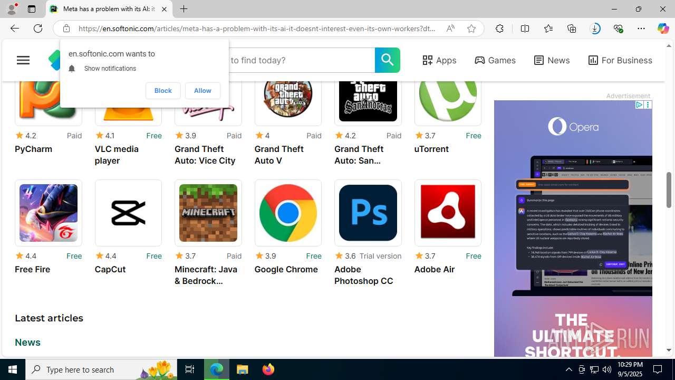Viewport: 675px width, 380px height.
Task: Click the Opera advertisement banner
Action: 573,229
